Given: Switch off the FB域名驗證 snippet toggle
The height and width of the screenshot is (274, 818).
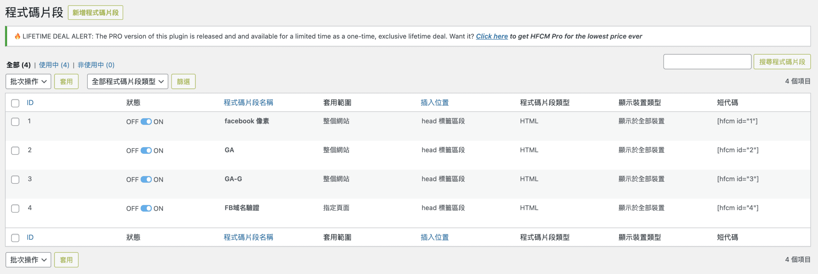Looking at the screenshot, I should pos(146,208).
